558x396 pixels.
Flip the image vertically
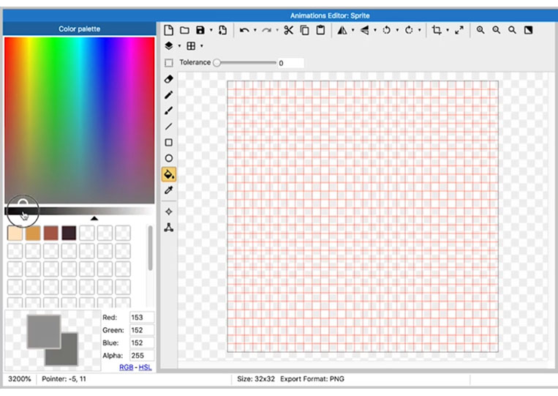pyautogui.click(x=364, y=30)
